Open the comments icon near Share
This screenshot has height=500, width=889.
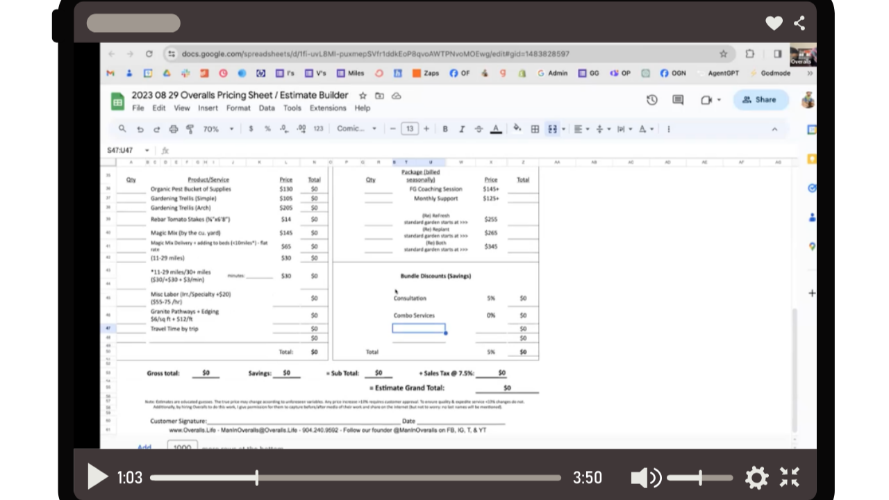coord(678,100)
